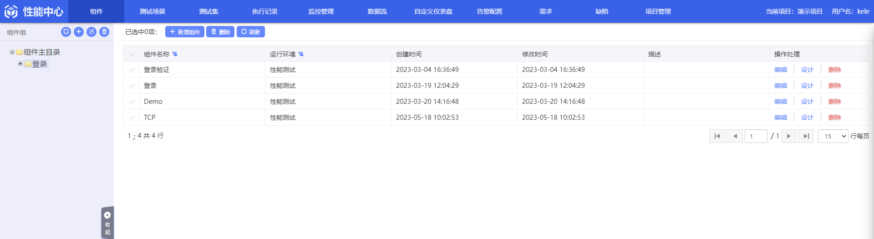Collapse the 组件主目录 tree node
The width and height of the screenshot is (874, 239).
tap(12, 52)
